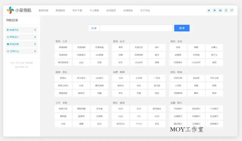Click the home icon in top-right toolbar
The height and width of the screenshot is (141, 242).
[209, 10]
